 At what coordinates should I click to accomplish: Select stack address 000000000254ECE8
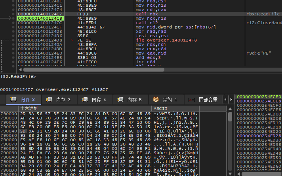pyautogui.click(x=259, y=101)
